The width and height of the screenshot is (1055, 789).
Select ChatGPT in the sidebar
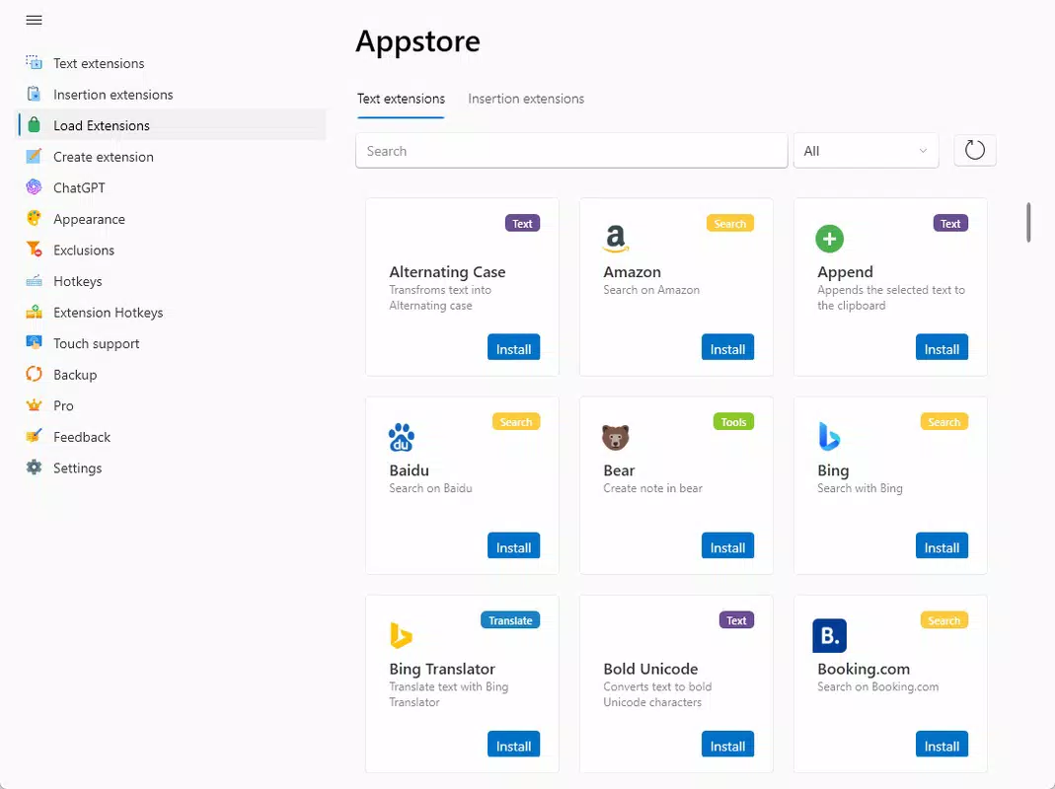[171, 187]
